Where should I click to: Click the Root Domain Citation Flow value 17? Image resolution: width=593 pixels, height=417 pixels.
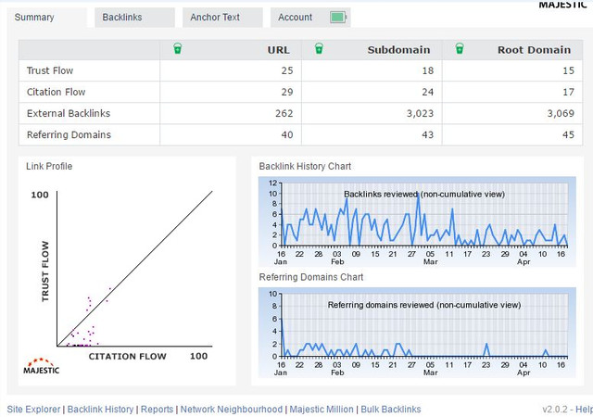coord(568,92)
